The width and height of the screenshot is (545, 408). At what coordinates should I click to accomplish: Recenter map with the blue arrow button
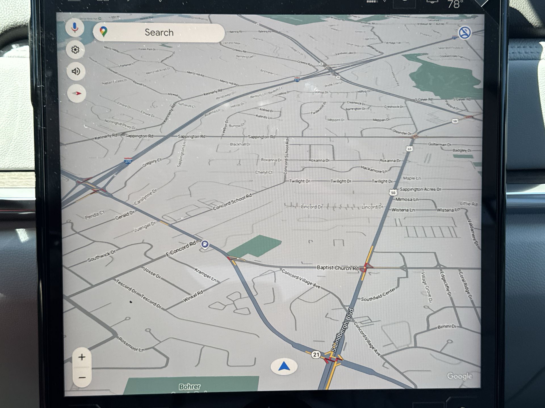coord(284,367)
